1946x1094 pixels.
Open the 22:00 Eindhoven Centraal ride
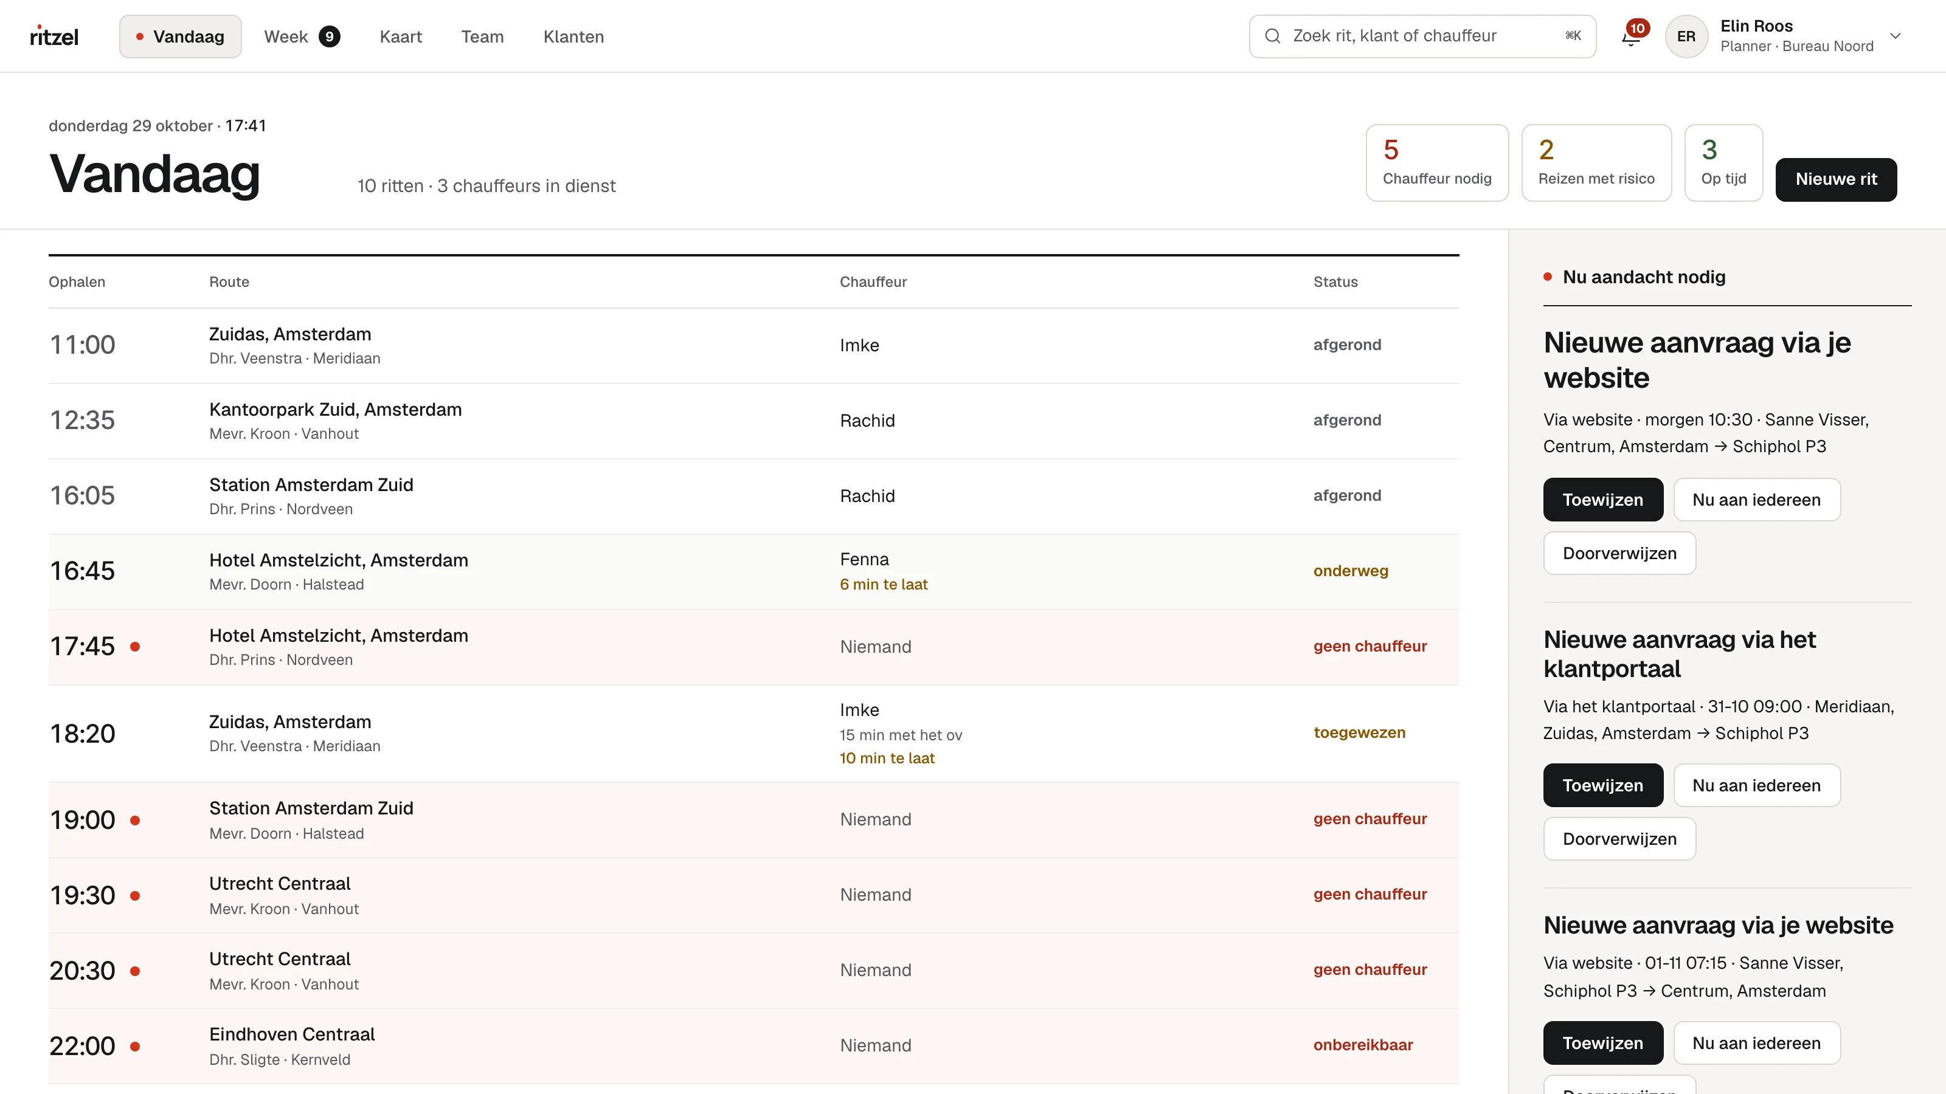click(753, 1047)
